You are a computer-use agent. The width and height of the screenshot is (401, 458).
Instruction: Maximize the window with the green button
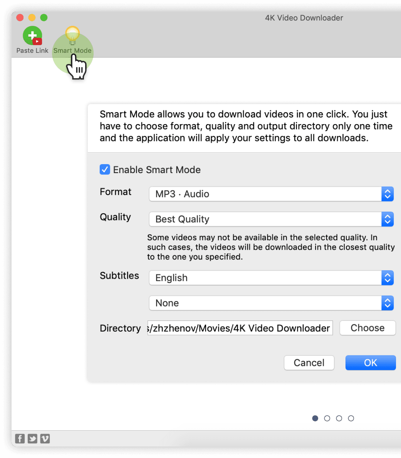coord(44,17)
